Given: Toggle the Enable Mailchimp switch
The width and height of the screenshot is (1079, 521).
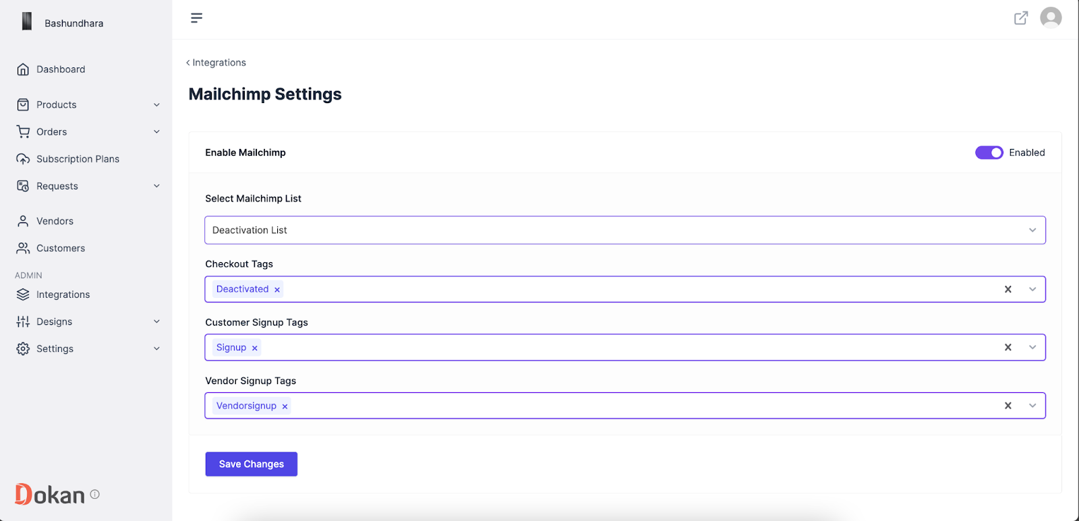Looking at the screenshot, I should point(989,153).
